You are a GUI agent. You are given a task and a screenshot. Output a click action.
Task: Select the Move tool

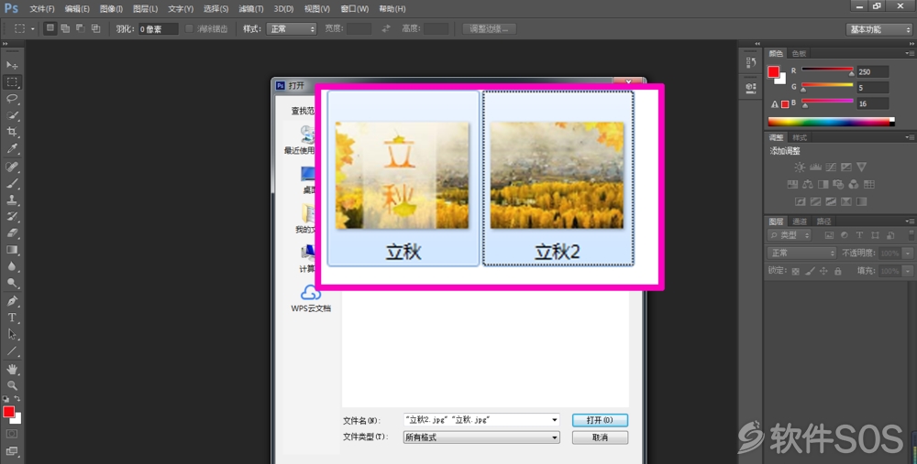(x=12, y=65)
